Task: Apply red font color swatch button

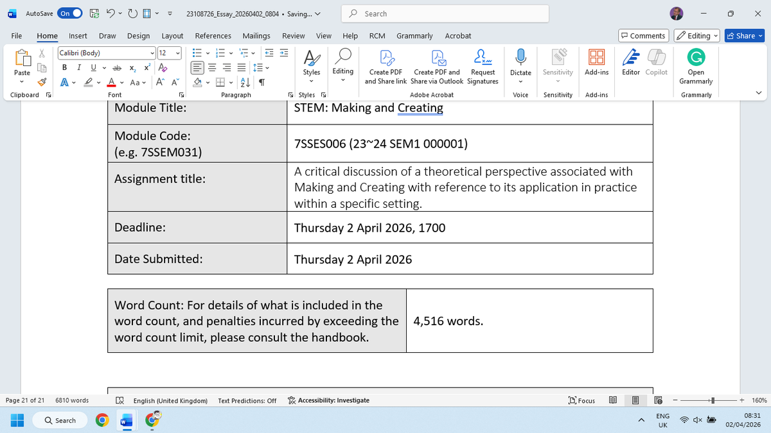Action: 111,82
